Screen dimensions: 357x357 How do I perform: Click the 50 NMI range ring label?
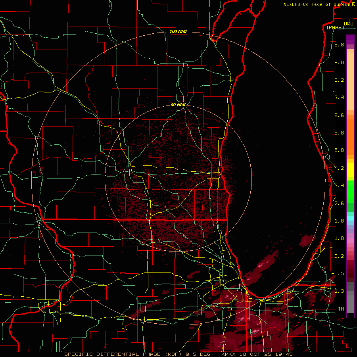[x=178, y=105]
